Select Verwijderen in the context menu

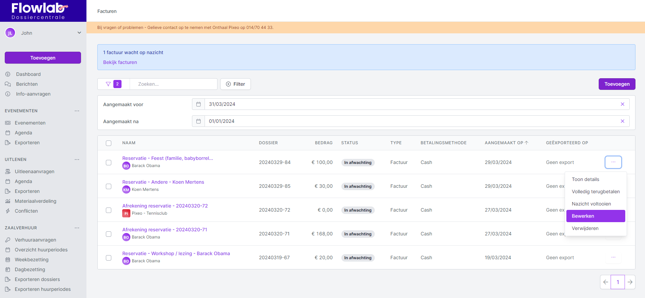(x=585, y=228)
